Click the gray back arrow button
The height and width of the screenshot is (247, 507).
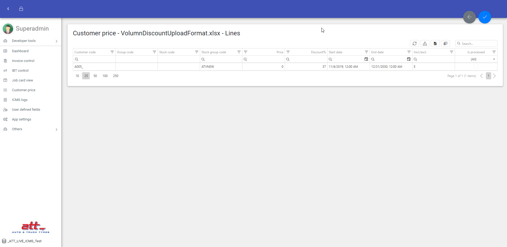click(469, 17)
